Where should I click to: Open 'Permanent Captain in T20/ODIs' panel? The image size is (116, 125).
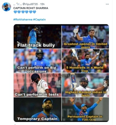pyautogui.click(x=85, y=109)
